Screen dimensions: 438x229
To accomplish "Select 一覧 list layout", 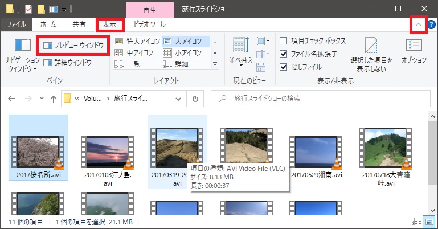I will (127, 64).
